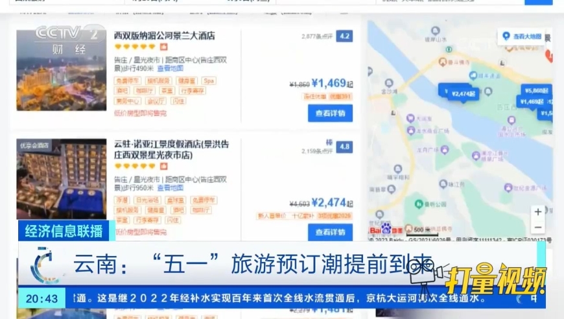Click 大润发 marker on map
The height and width of the screenshot is (319, 564).
point(419,118)
